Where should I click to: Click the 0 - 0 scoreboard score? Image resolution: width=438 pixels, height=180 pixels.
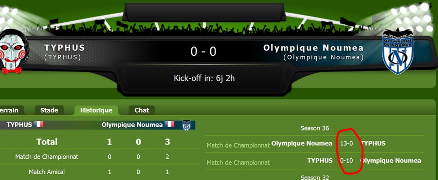tap(203, 51)
